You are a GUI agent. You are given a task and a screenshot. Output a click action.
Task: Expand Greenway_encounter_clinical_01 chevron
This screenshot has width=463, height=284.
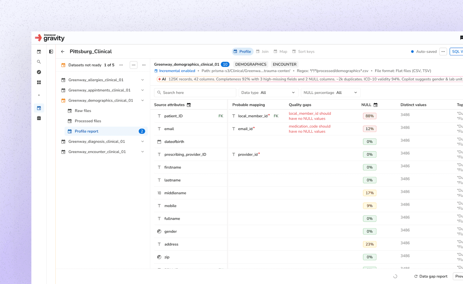coord(142,152)
